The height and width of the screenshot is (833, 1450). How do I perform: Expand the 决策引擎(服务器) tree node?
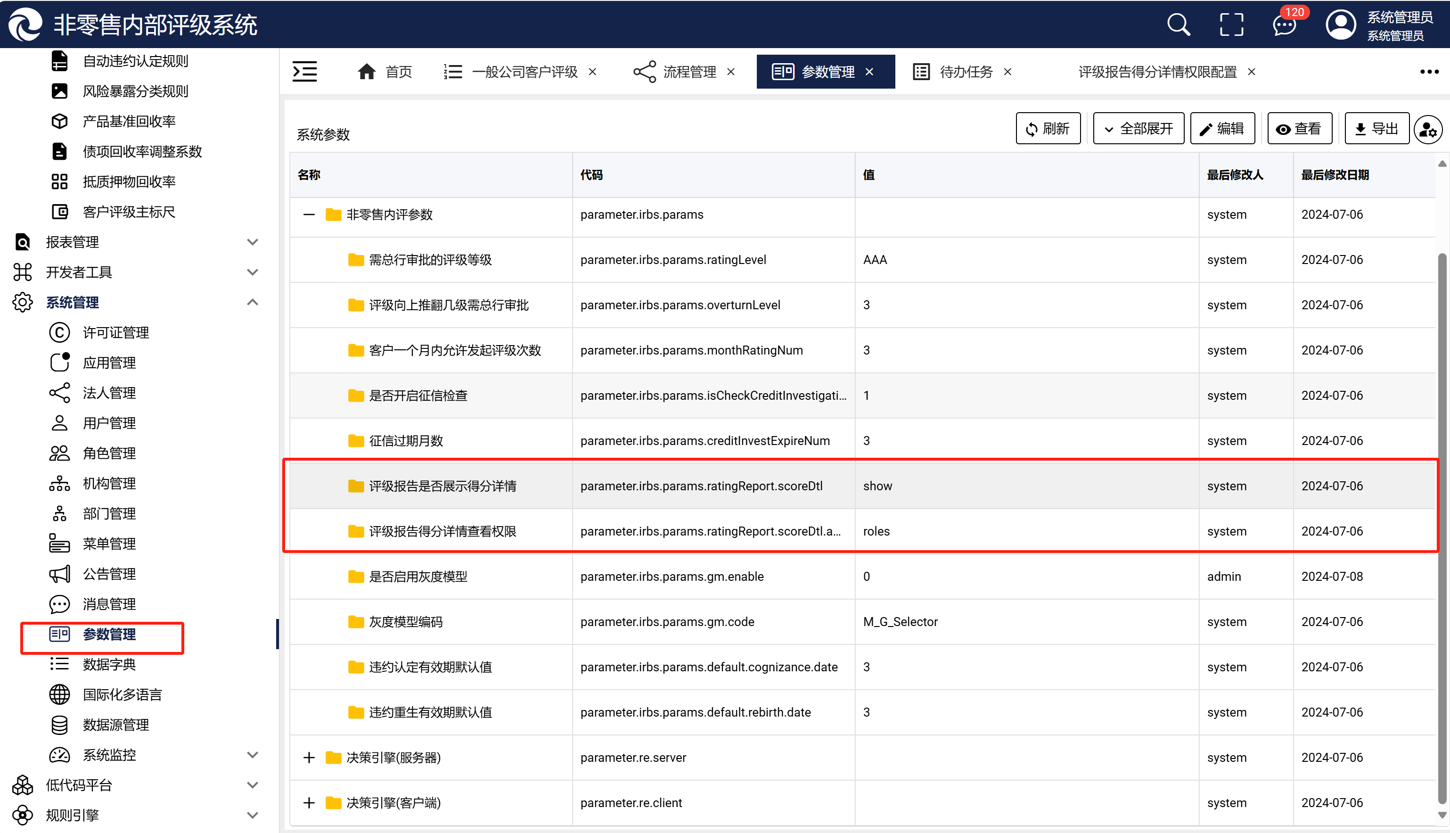coord(309,758)
